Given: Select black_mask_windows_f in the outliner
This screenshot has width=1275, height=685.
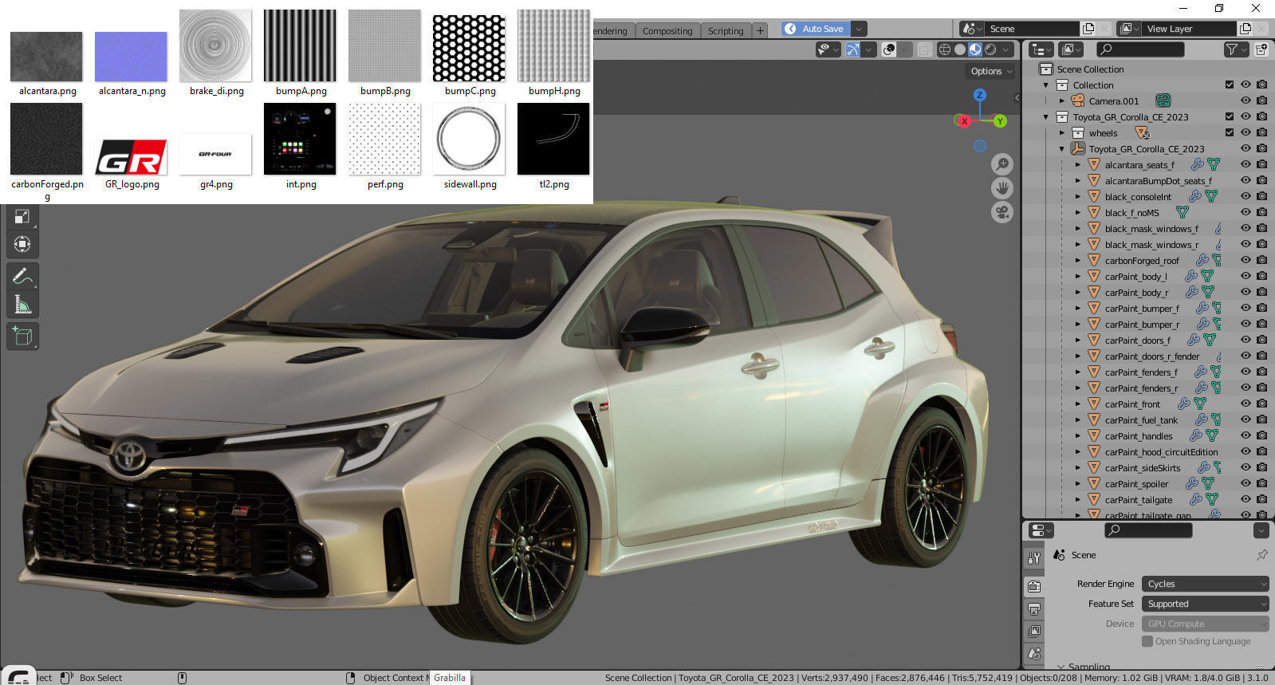Looking at the screenshot, I should pos(1151,228).
